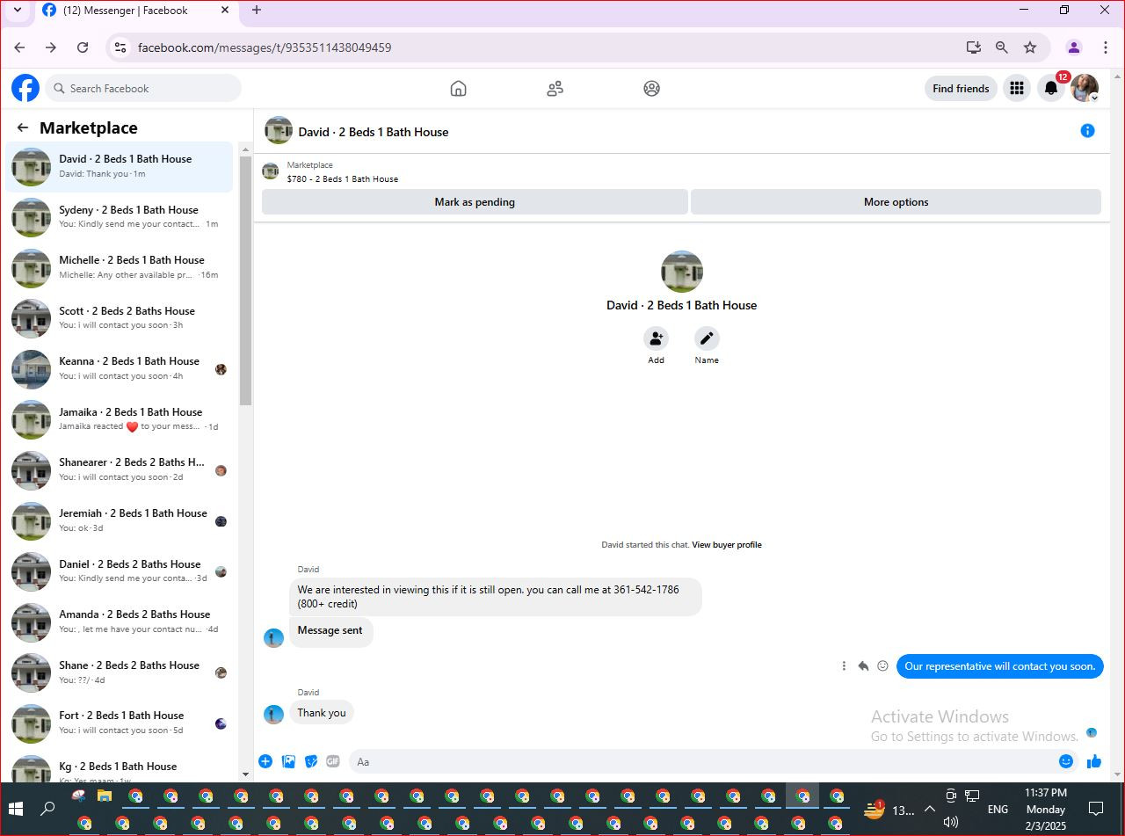Navigate back in Chrome
This screenshot has width=1125, height=836.
tap(19, 47)
